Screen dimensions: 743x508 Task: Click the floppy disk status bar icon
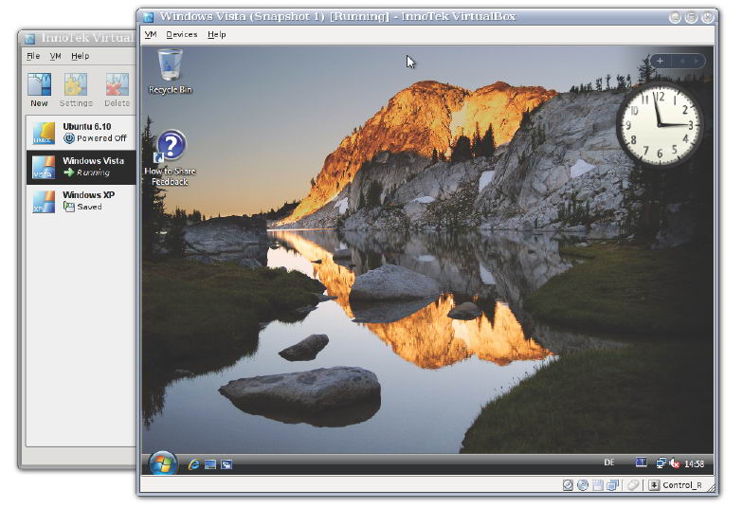pyautogui.click(x=597, y=485)
